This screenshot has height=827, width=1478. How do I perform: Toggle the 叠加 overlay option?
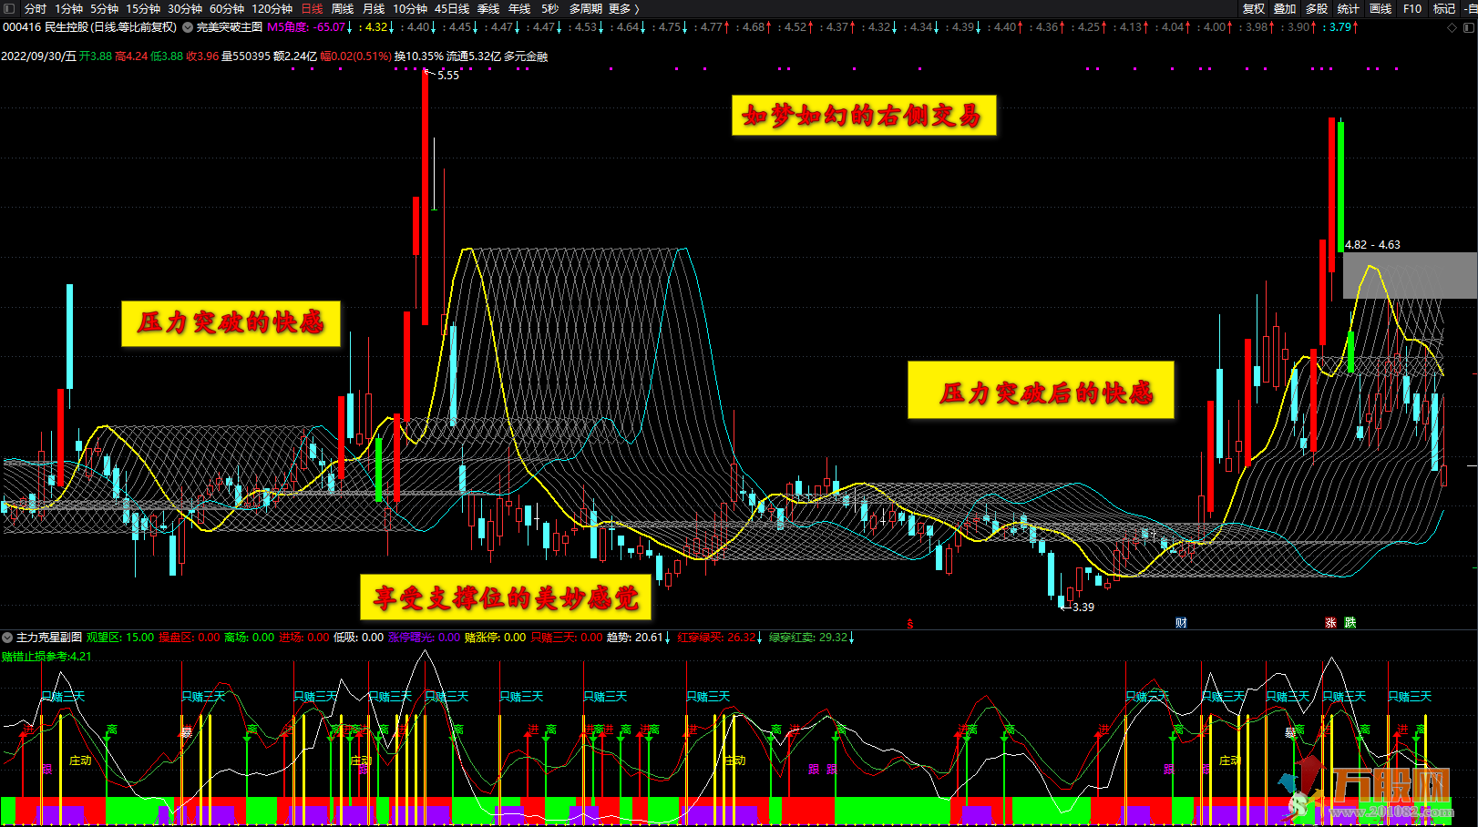(x=1285, y=8)
